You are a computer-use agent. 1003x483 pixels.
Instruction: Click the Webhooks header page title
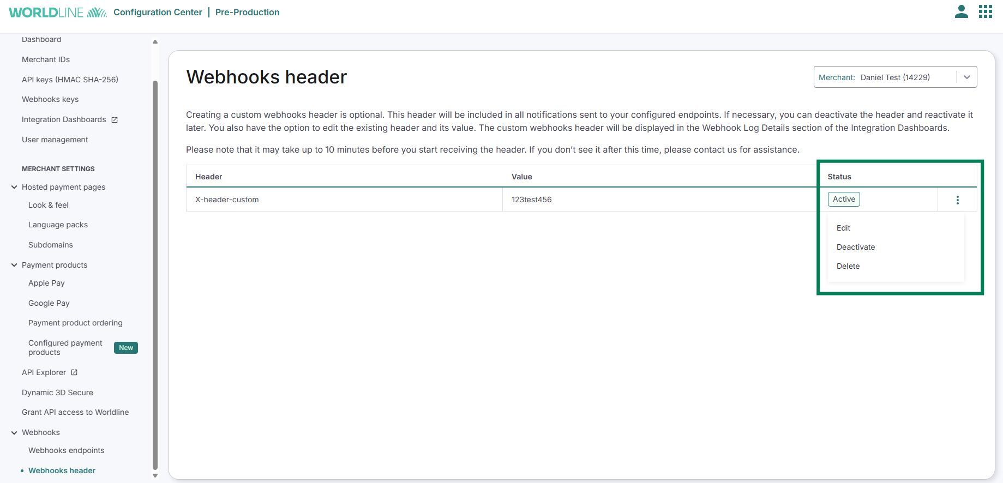coord(266,77)
